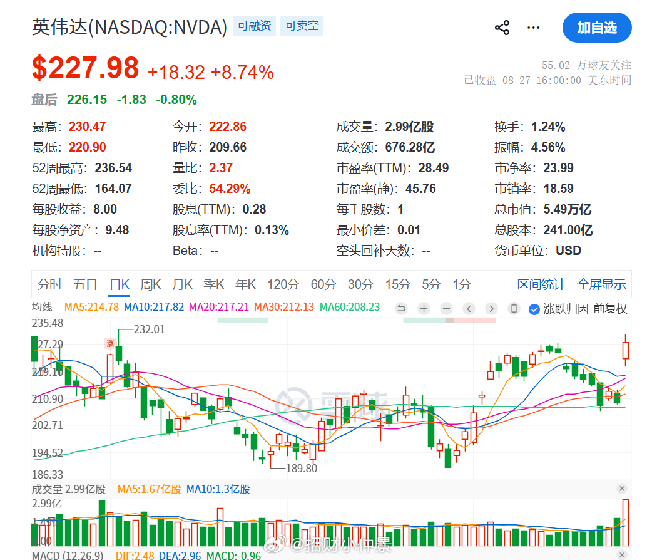This screenshot has height=560, width=657.
Task: Switch to the 60分 interval tab
Action: pos(323,284)
